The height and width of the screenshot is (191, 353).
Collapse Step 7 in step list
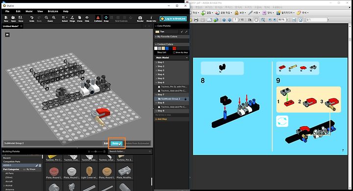pos(156,95)
